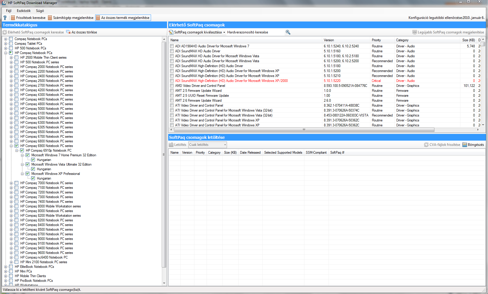This screenshot has width=488, height=294.
Task: Uncheck Windows 7 Home Premium 32 Edition
Action: pos(27,155)
